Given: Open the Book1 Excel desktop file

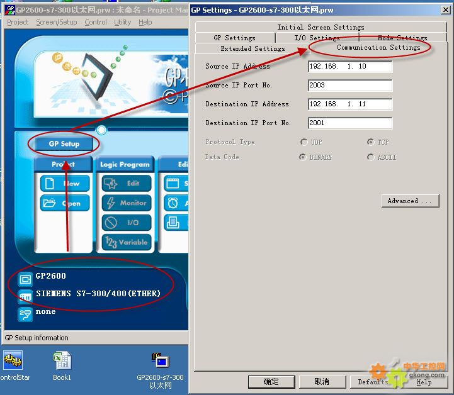Looking at the screenshot, I should pos(62,362).
